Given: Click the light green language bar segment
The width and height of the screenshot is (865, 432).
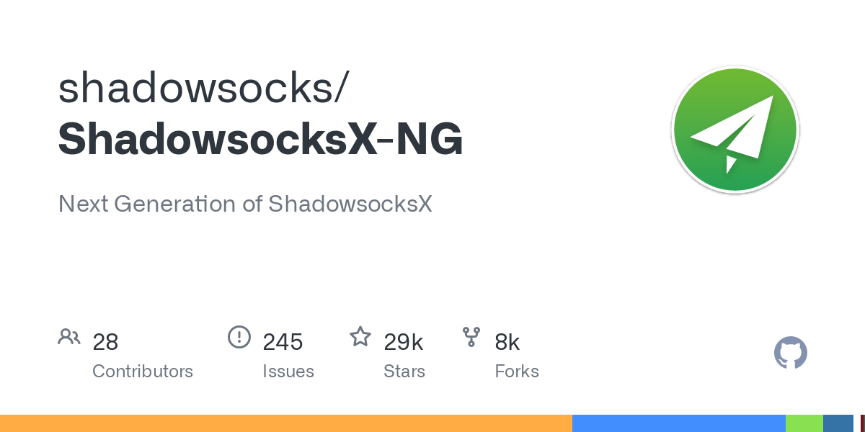Looking at the screenshot, I should point(804,423).
